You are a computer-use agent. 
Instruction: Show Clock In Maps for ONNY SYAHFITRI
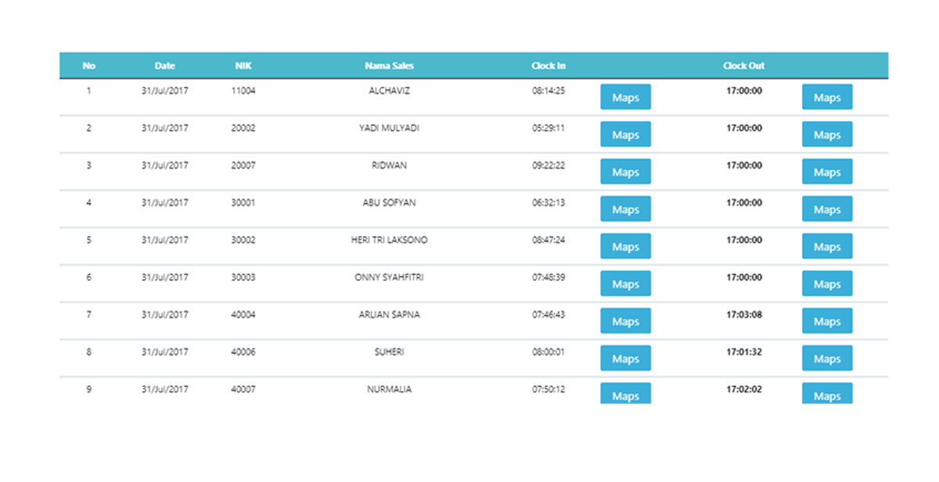coord(625,284)
